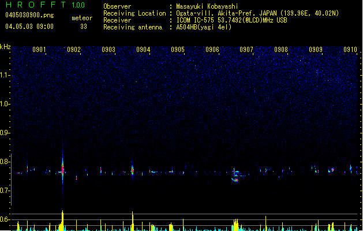Image resolution: width=363 pixels, height=231 pixels.
Task: Click the strong meteor echo before 0902
Action: (62, 169)
